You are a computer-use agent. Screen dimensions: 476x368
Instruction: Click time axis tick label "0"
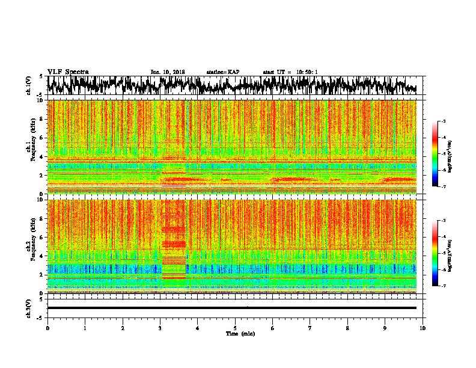(47, 328)
